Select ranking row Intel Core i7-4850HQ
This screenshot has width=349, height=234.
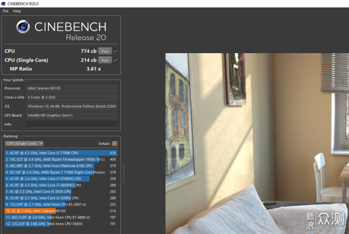pyautogui.click(x=61, y=185)
